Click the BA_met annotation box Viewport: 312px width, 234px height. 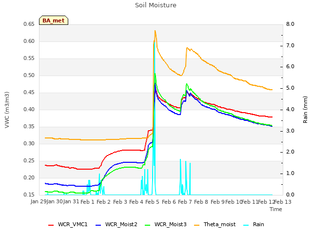pos(54,20)
